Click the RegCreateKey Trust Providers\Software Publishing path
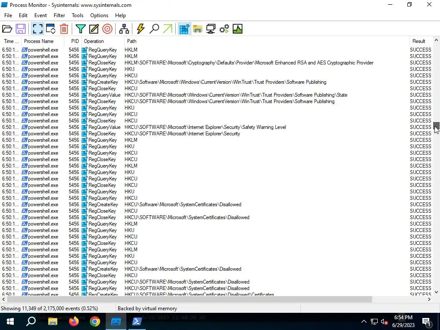440x330 pixels. (225, 82)
